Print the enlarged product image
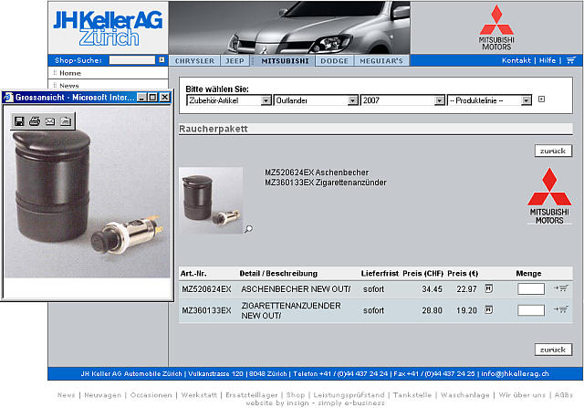Image resolution: width=584 pixels, height=408 pixels. pos(35,120)
